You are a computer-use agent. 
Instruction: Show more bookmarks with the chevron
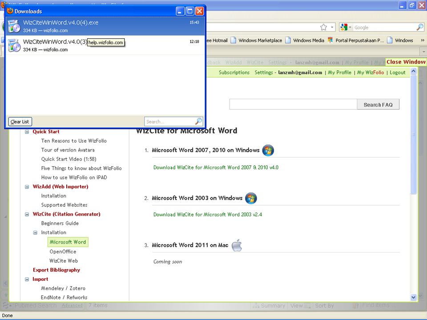423,40
